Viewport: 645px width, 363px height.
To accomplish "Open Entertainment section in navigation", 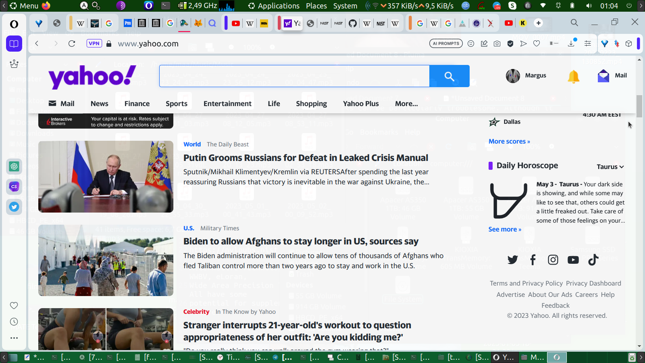I will [227, 104].
